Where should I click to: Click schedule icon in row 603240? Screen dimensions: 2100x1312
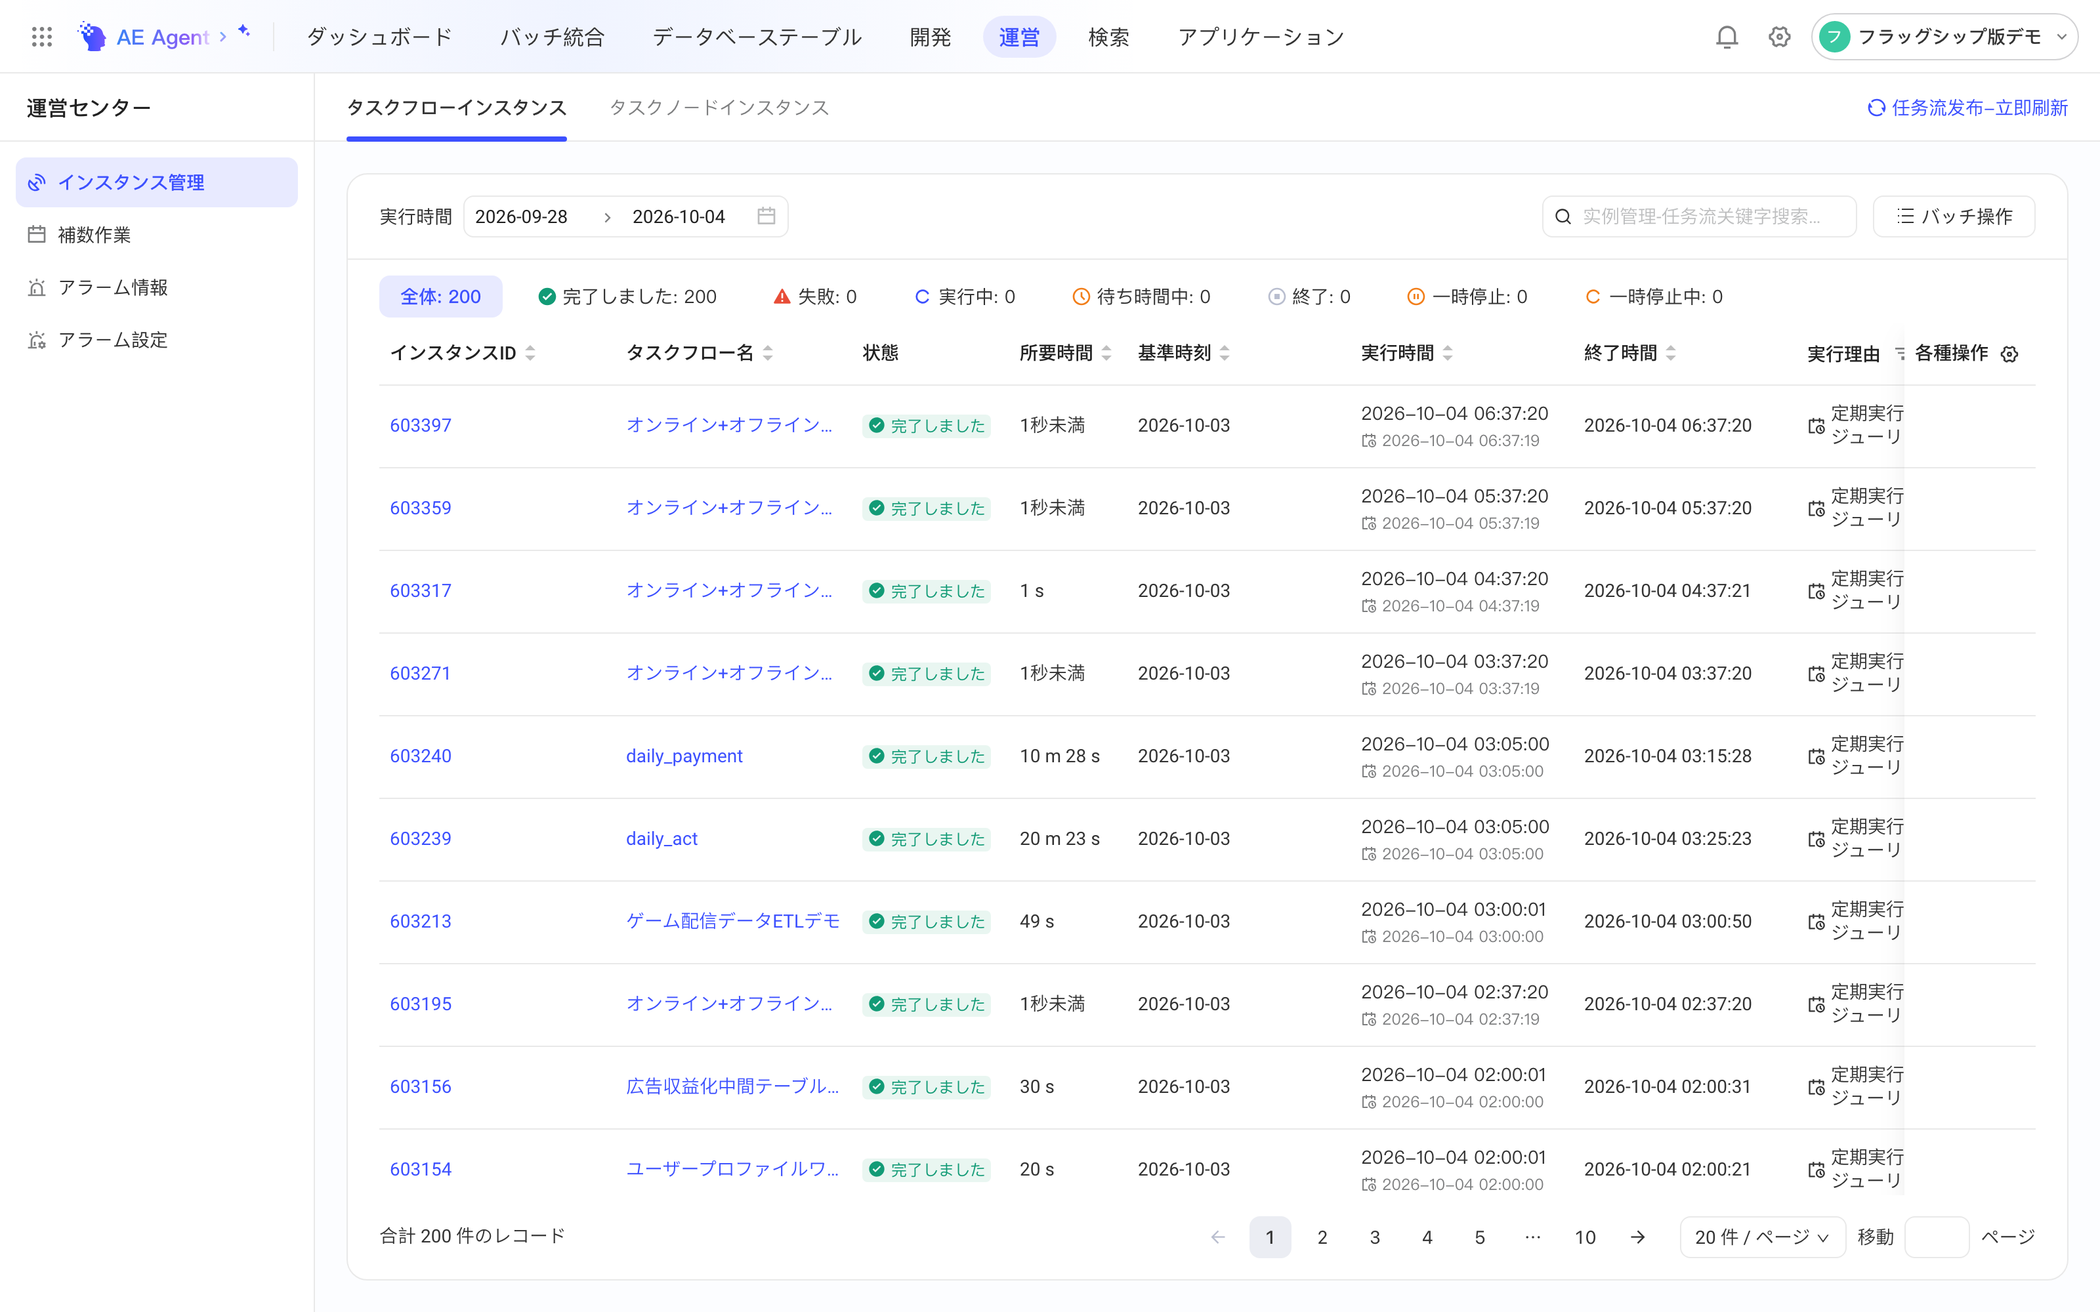point(1816,756)
